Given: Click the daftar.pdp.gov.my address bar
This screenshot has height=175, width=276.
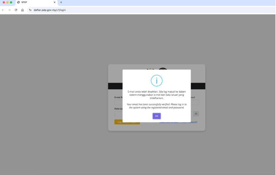Looking at the screenshot, I should coord(100,10).
